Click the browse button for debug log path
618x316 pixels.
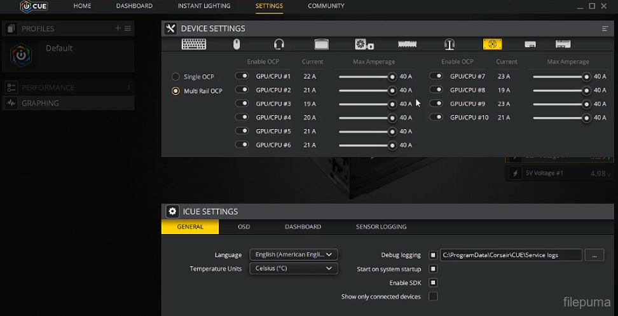(x=594, y=255)
